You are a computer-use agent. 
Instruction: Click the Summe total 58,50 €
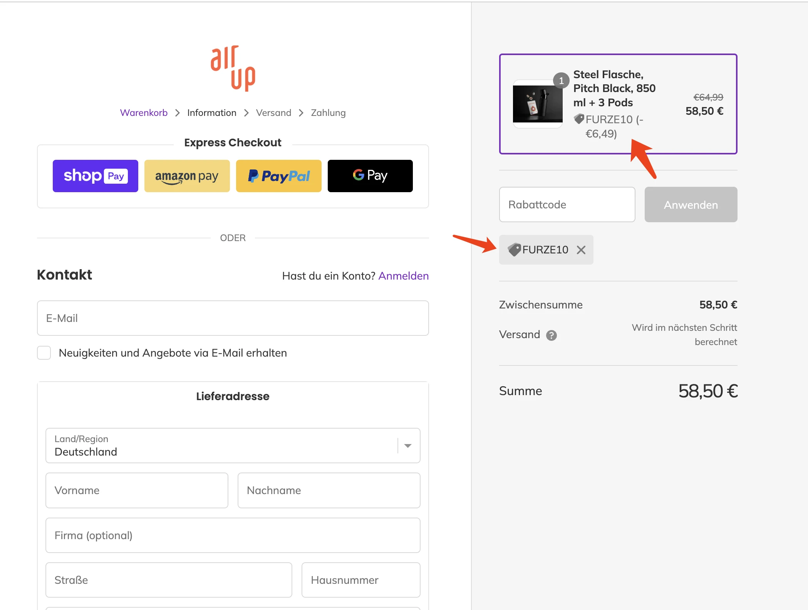(x=708, y=391)
